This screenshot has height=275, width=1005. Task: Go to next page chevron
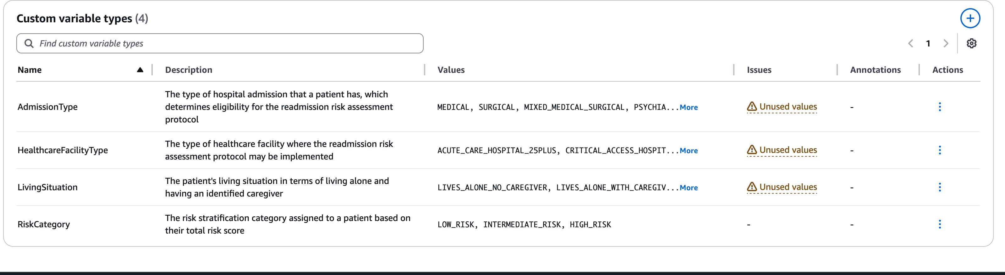[x=946, y=43]
